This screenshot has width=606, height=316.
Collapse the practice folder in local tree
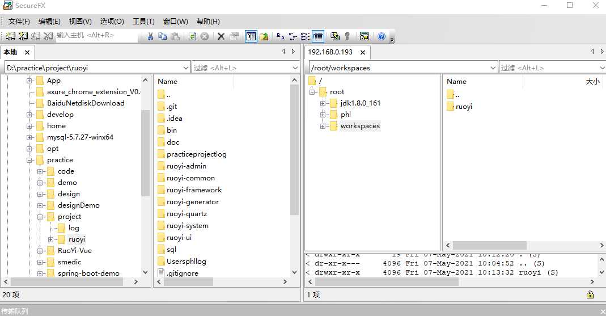pyautogui.click(x=29, y=160)
